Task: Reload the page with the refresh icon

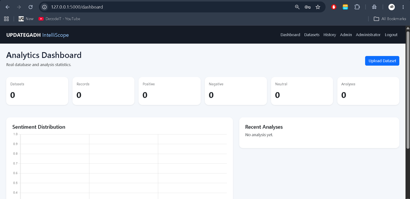Action: coord(30,7)
